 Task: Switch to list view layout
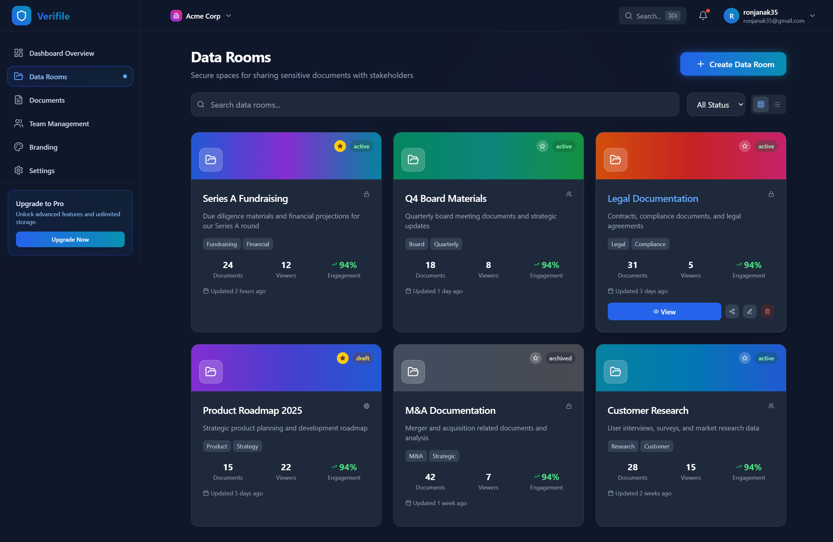point(777,105)
